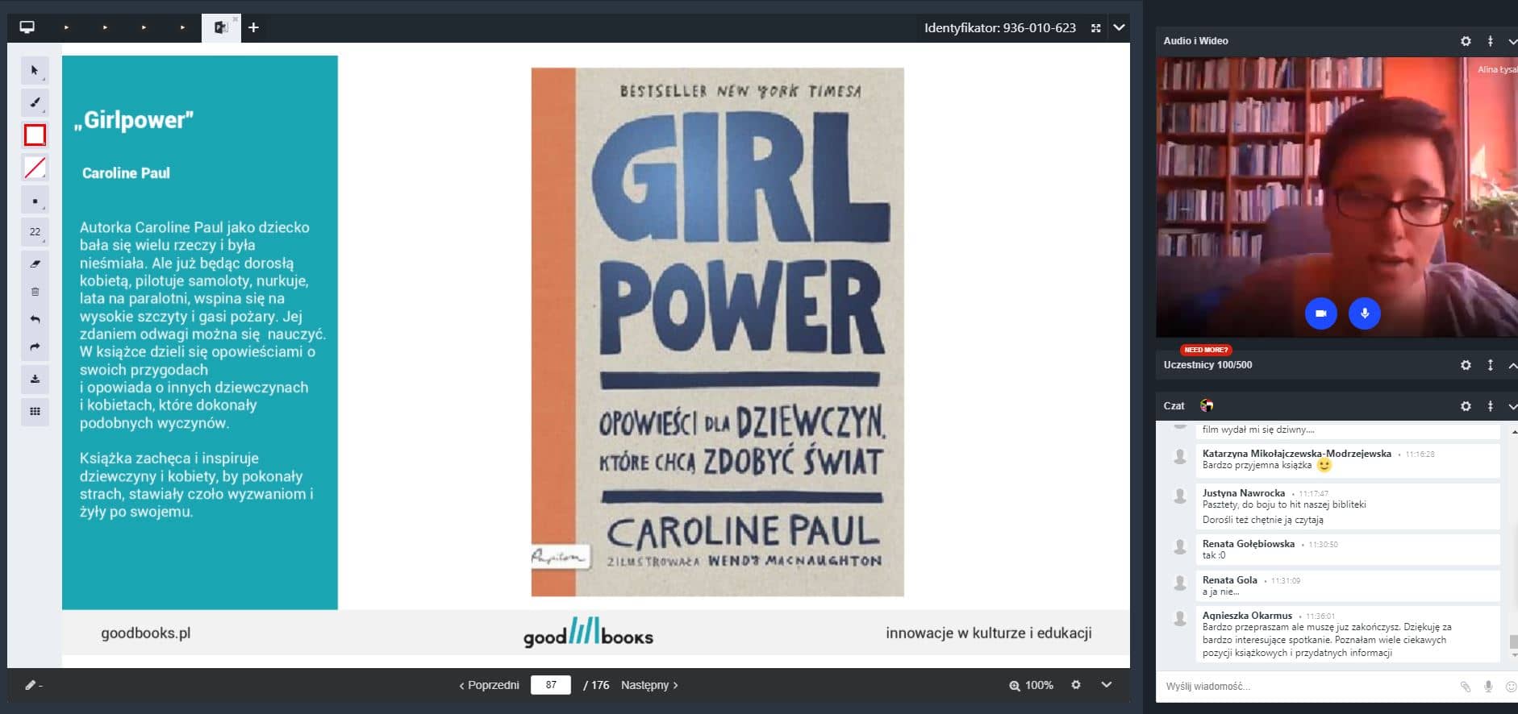The image size is (1518, 714).
Task: Download the whiteboard with the tray icon
Action: coord(35,379)
